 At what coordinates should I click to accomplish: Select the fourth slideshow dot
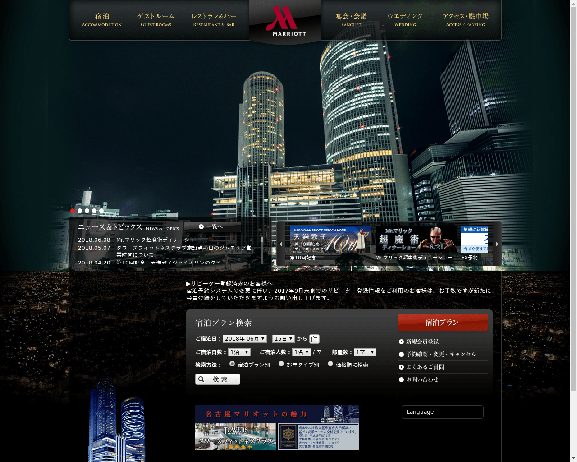(x=94, y=211)
